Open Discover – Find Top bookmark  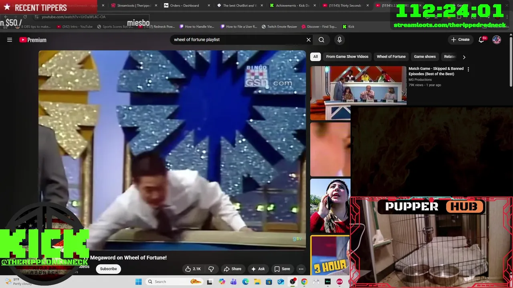click(319, 26)
